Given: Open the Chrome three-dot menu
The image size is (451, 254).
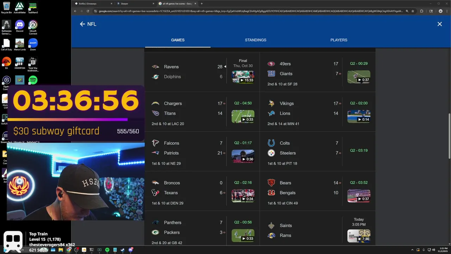Looking at the screenshot, I should coord(447,11).
